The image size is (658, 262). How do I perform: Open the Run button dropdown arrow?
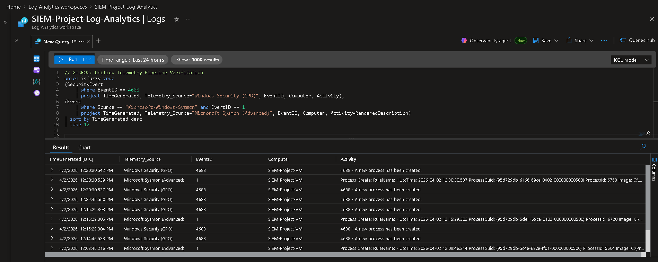[89, 60]
